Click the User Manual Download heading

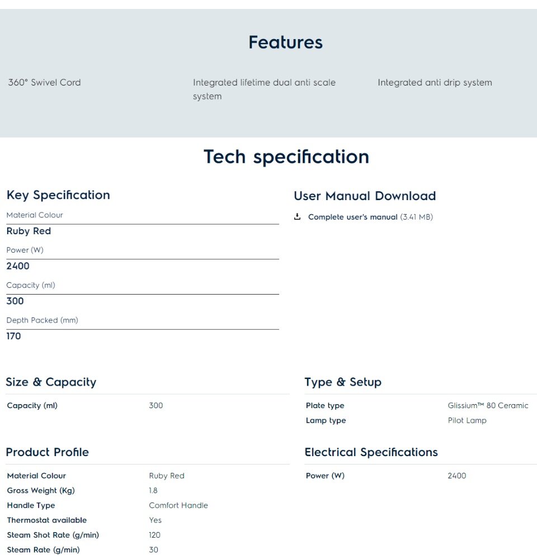point(365,196)
